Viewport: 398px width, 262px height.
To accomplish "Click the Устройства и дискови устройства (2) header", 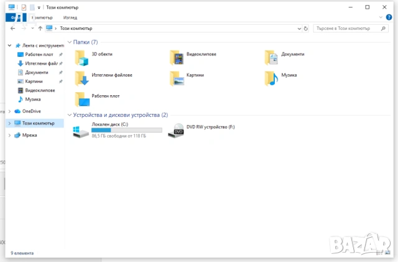I will pyautogui.click(x=121, y=115).
